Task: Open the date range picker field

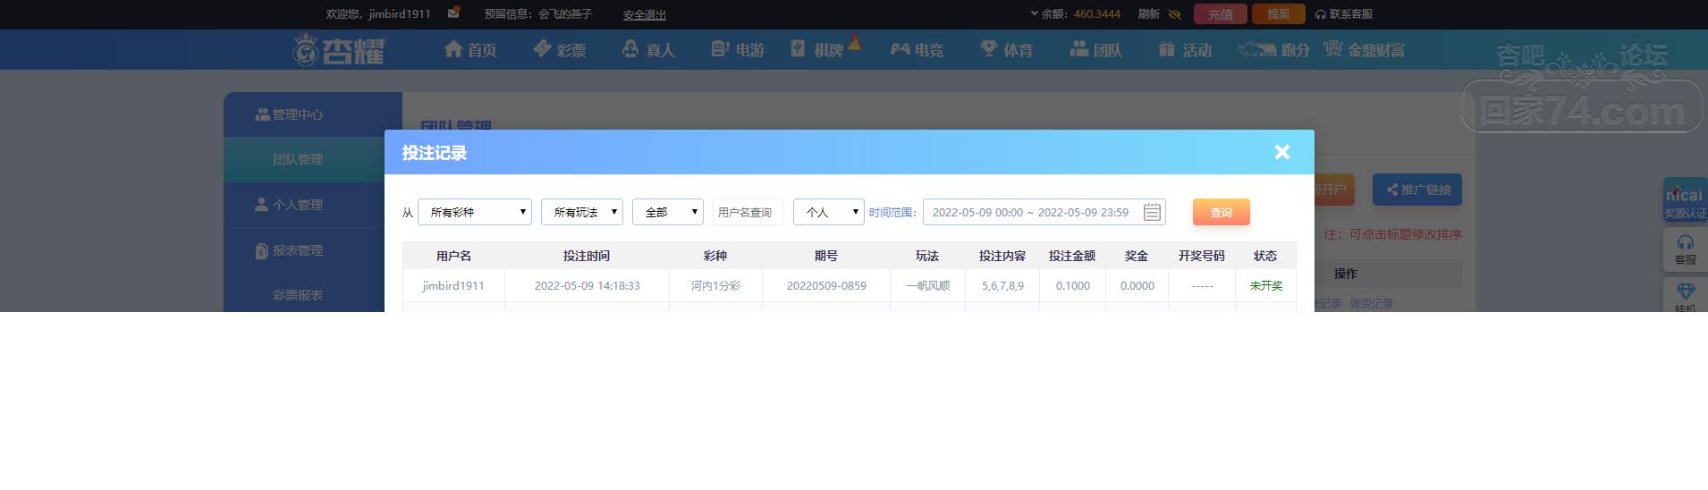Action: click(1044, 212)
